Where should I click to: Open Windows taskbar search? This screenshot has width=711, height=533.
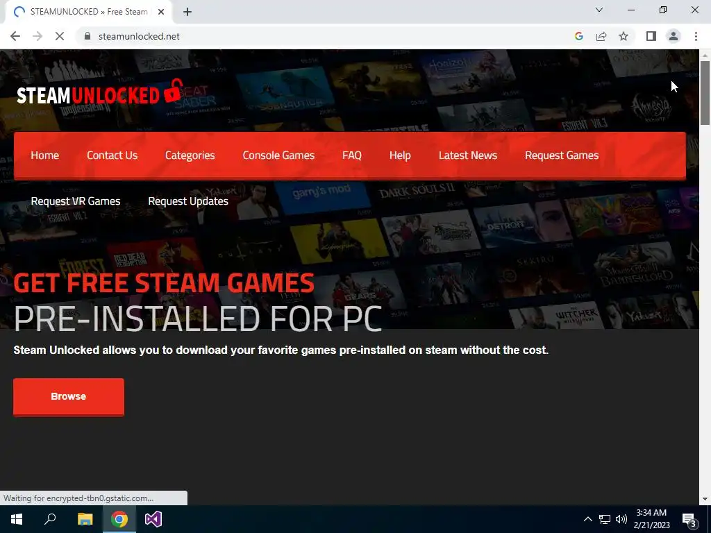click(50, 519)
